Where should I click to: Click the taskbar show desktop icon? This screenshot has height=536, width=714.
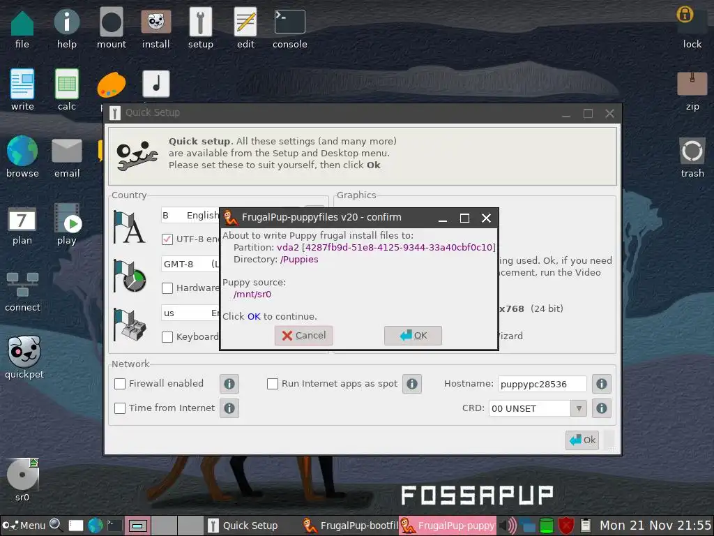(75, 526)
